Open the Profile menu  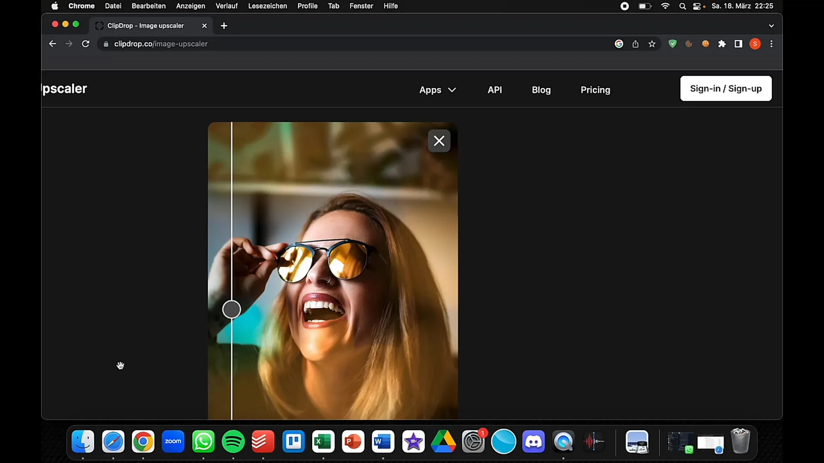(x=307, y=6)
